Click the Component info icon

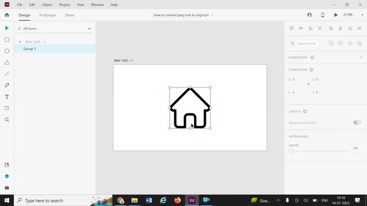[312, 57]
